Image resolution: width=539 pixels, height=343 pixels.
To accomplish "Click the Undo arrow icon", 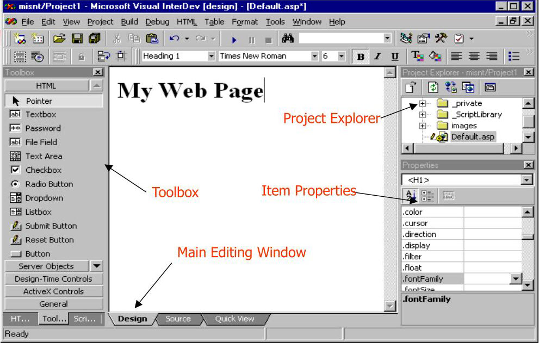I will click(x=174, y=39).
